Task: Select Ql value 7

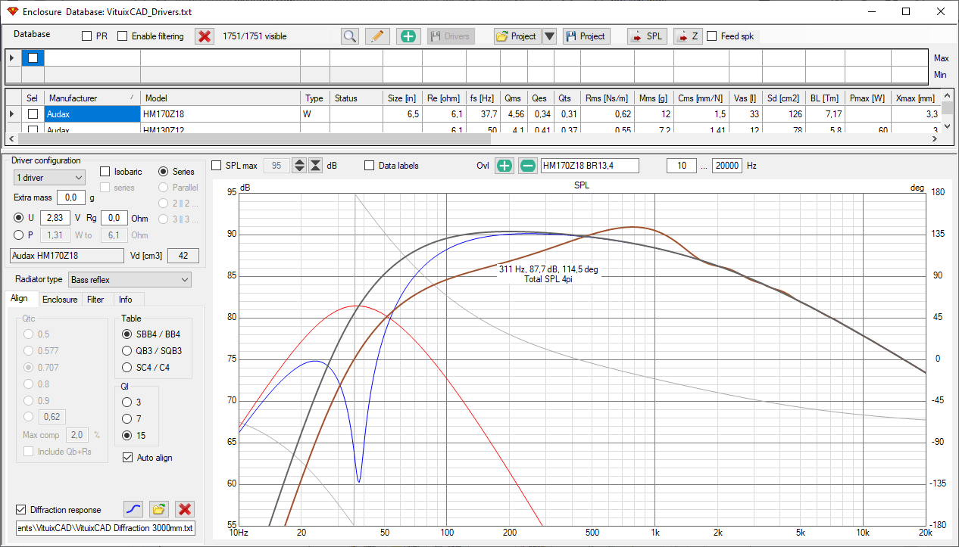Action: tap(127, 418)
